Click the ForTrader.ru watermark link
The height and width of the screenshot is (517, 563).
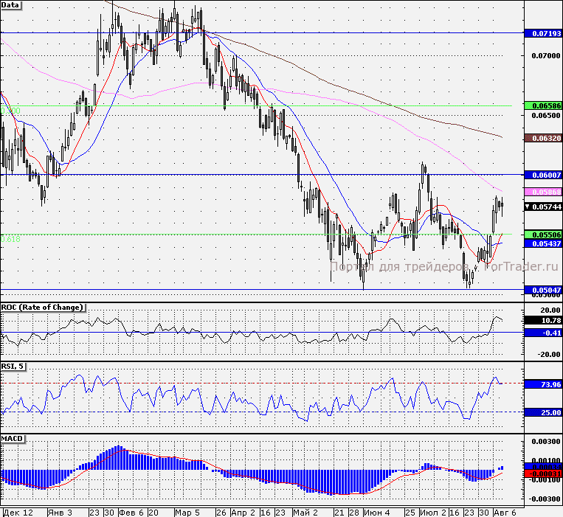click(521, 266)
